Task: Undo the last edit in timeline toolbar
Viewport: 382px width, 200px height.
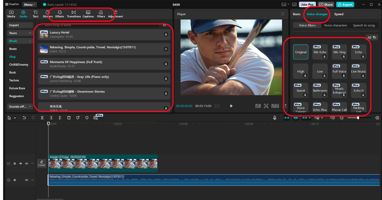Action: (24, 118)
